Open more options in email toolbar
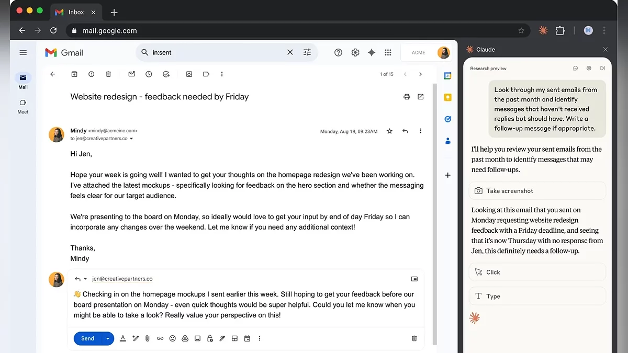The width and height of the screenshot is (628, 353). (222, 74)
